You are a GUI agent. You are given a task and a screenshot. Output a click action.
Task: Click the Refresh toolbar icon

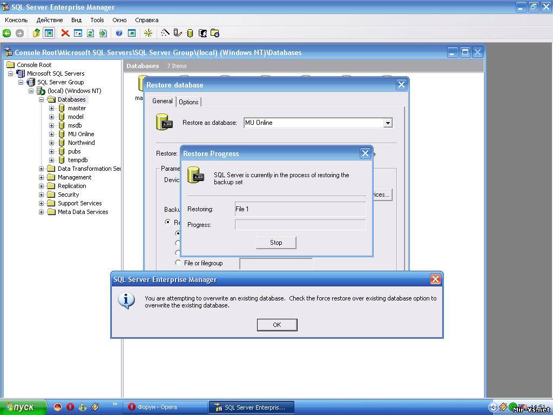coord(90,34)
